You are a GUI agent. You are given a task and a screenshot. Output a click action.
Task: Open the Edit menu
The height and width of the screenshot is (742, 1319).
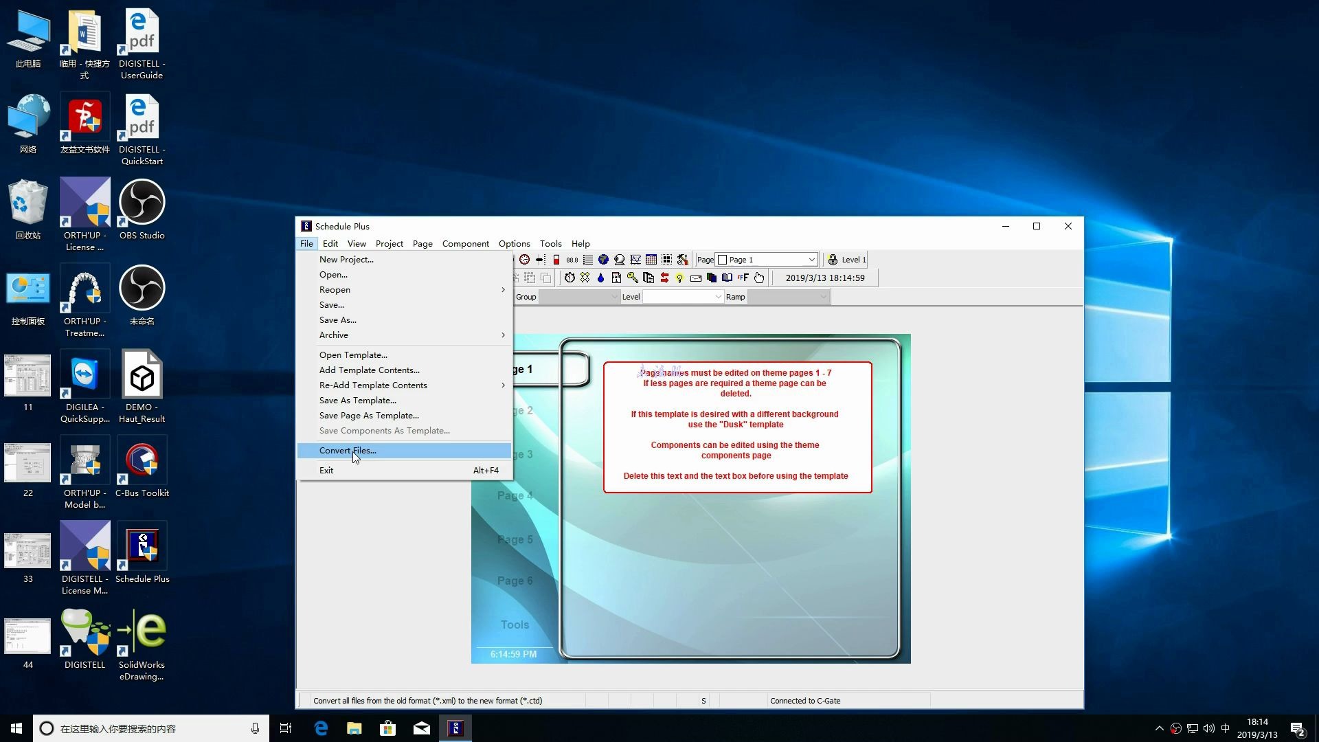coord(330,244)
